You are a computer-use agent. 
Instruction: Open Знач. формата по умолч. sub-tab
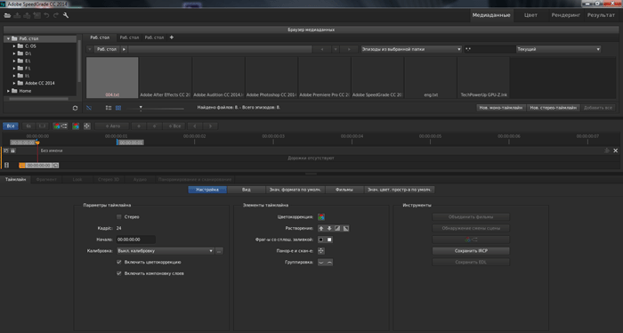tap(295, 190)
